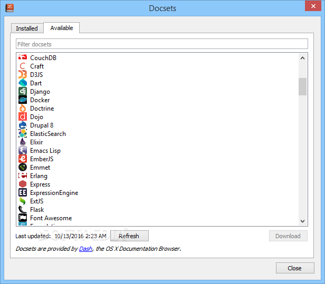Switch to the Available tab
325x284 pixels.
click(x=62, y=28)
